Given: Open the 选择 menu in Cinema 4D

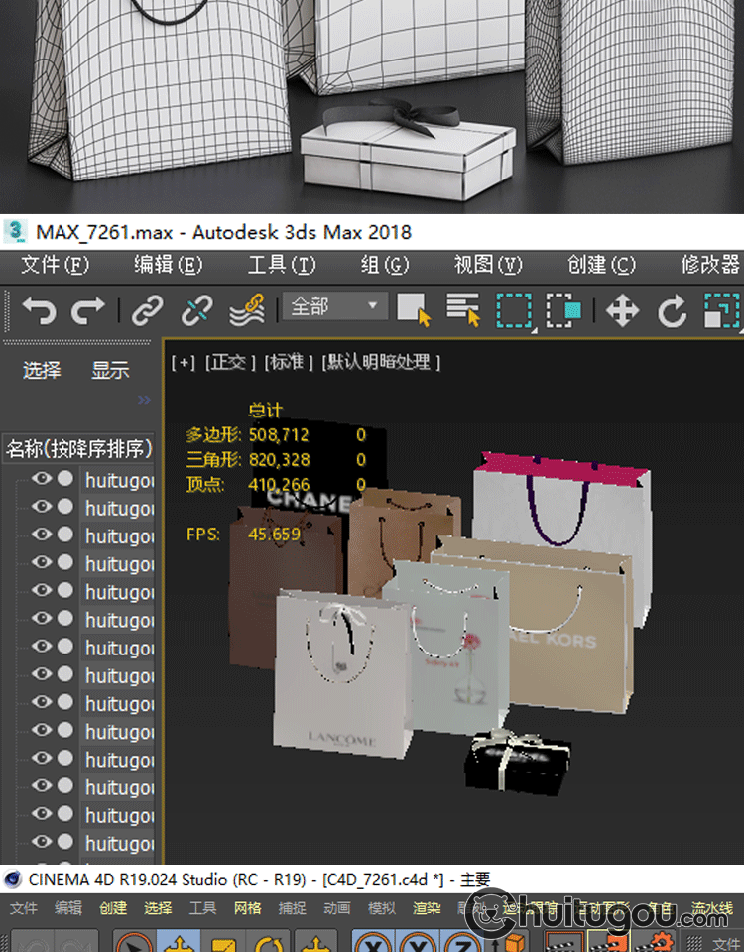Looking at the screenshot, I should coord(158,908).
